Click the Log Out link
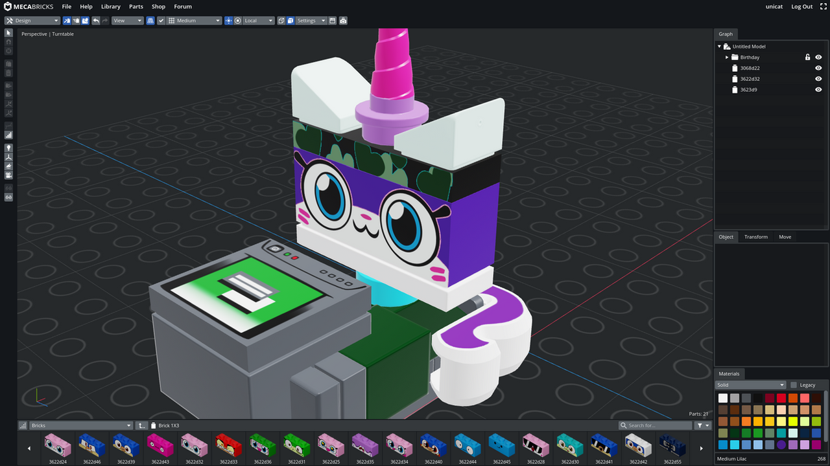This screenshot has height=466, width=830. 802,6
